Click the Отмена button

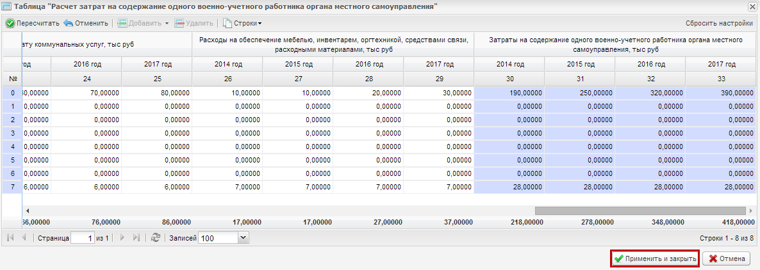727,259
